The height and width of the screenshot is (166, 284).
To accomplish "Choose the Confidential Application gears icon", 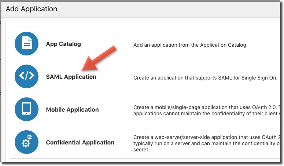I will coord(26,142).
